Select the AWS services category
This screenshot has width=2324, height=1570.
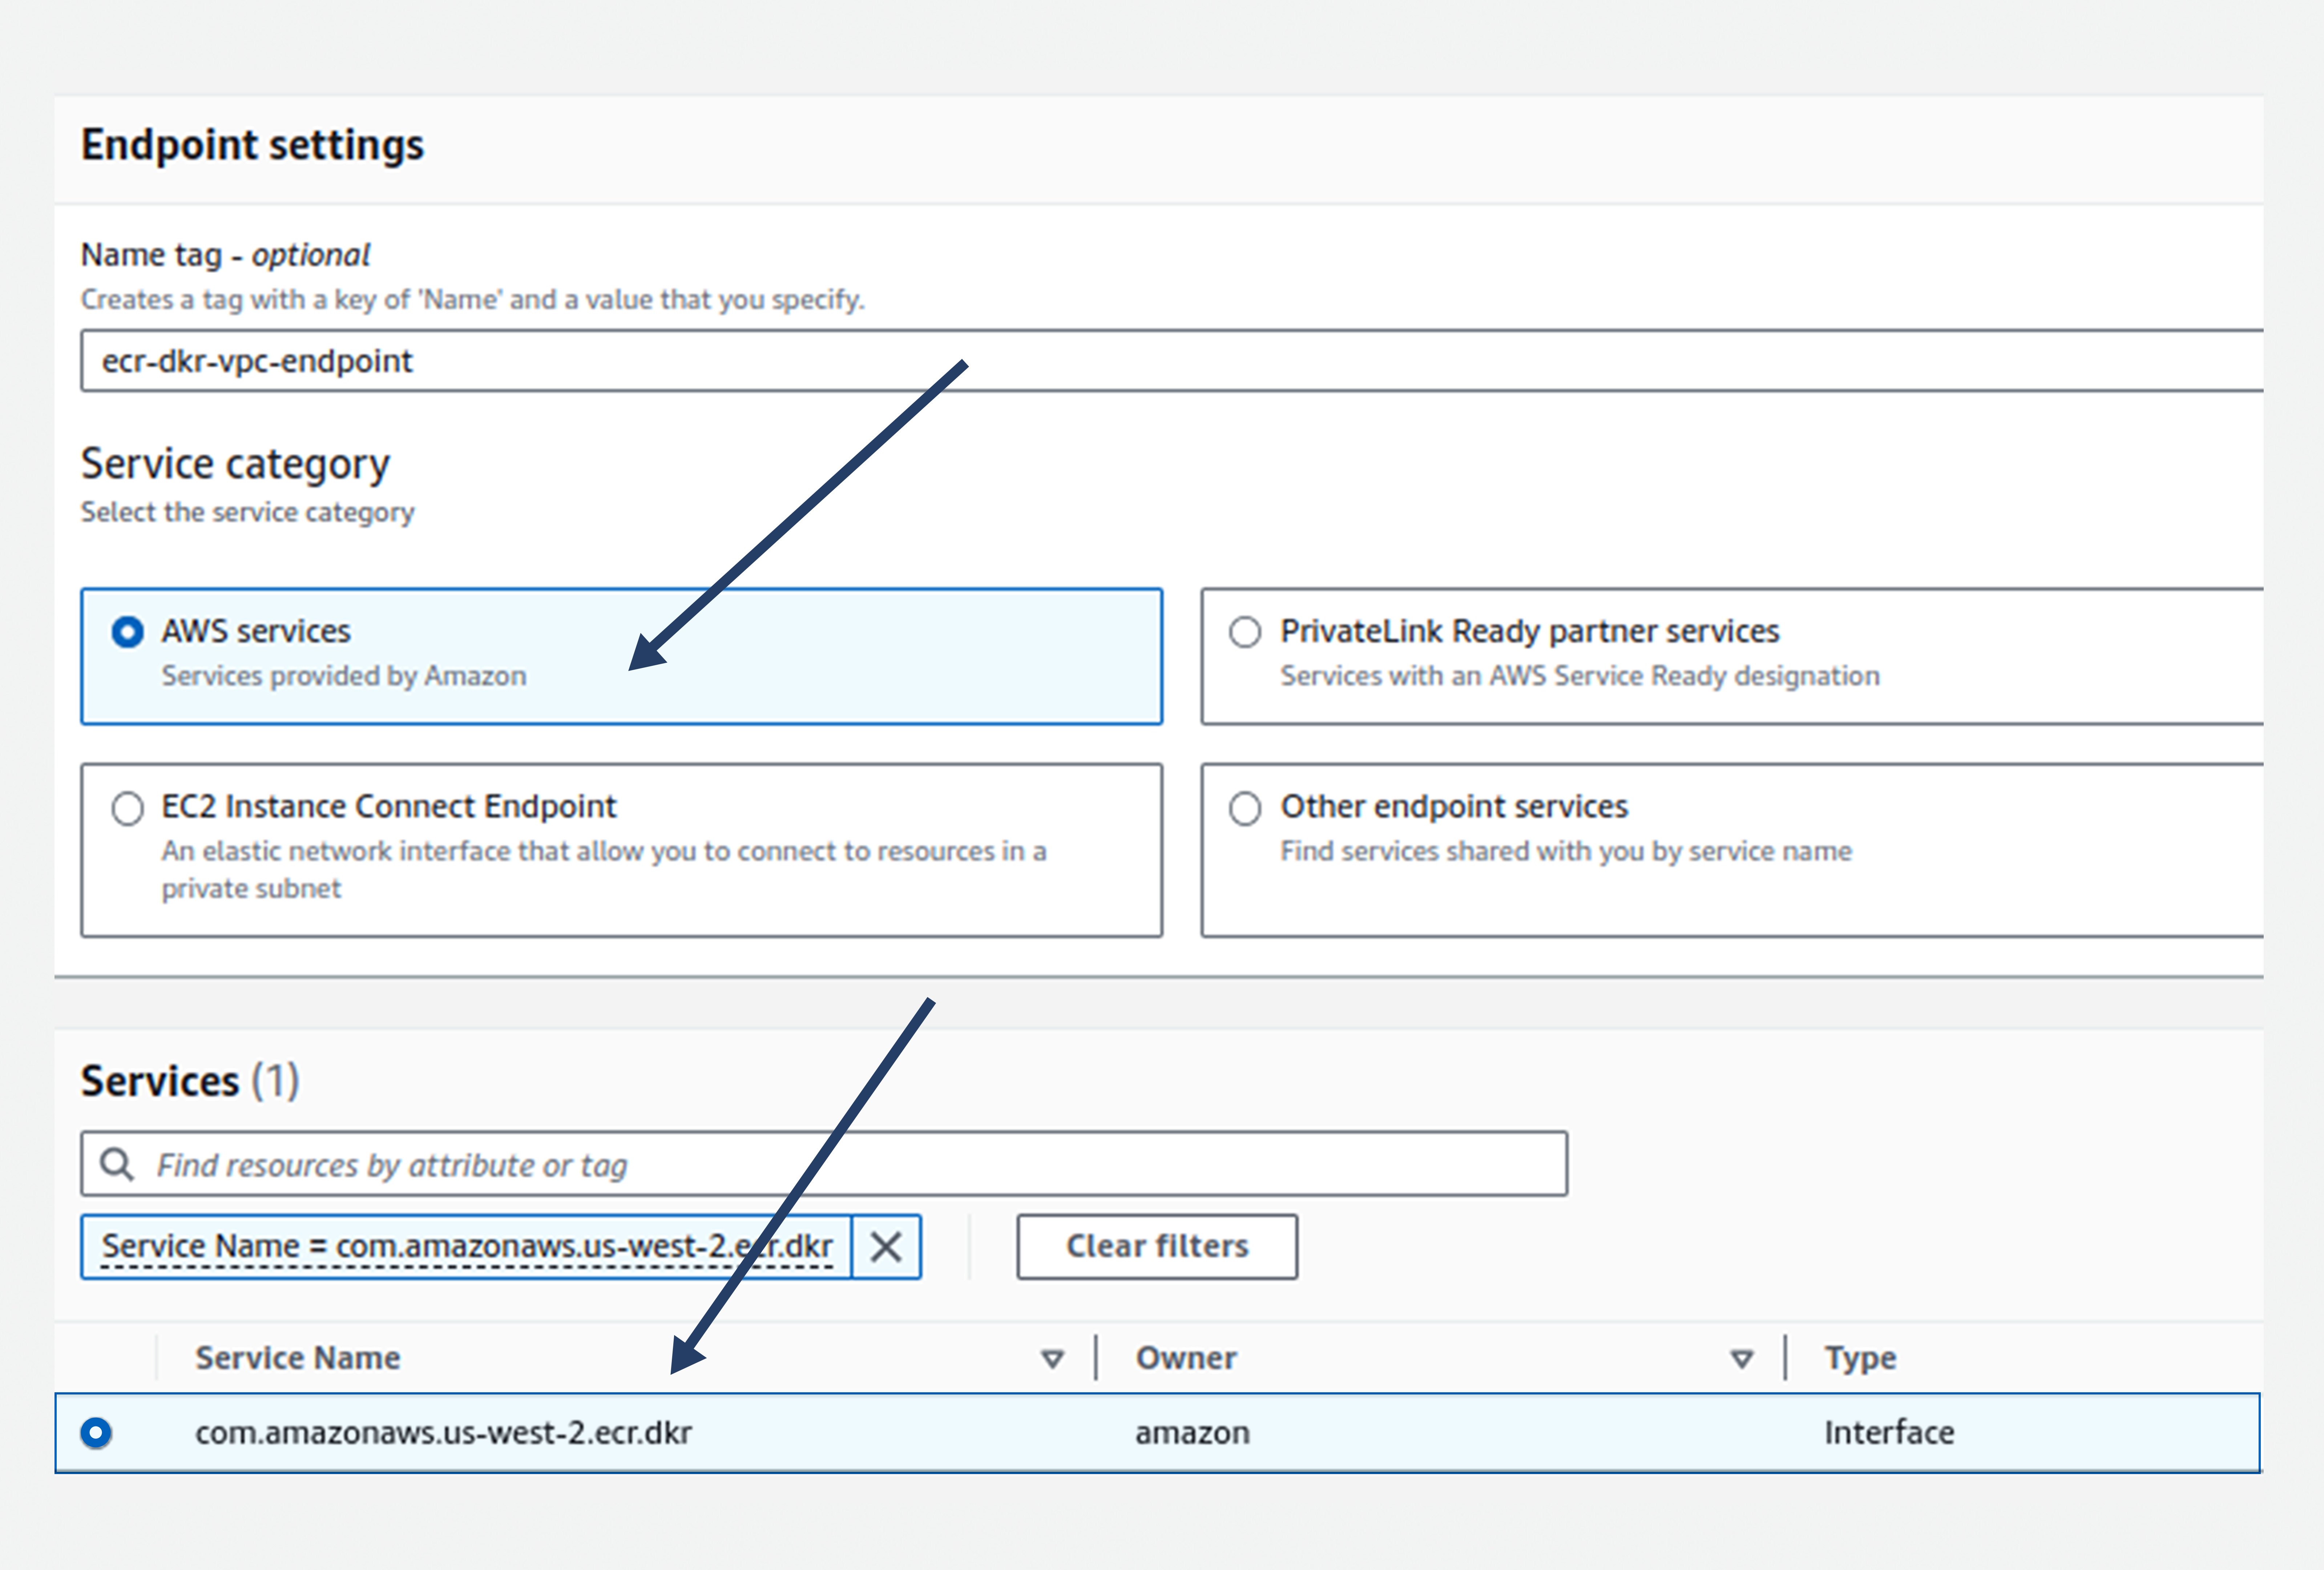point(128,631)
